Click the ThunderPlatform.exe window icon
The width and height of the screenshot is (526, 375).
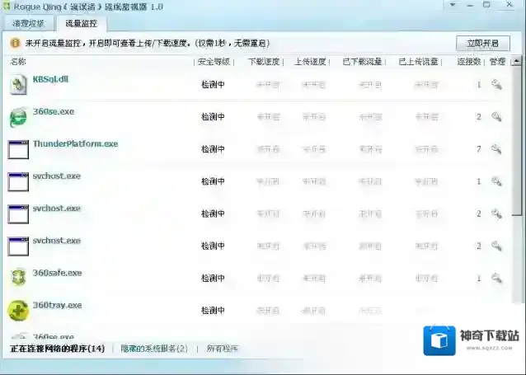pyautogui.click(x=18, y=149)
